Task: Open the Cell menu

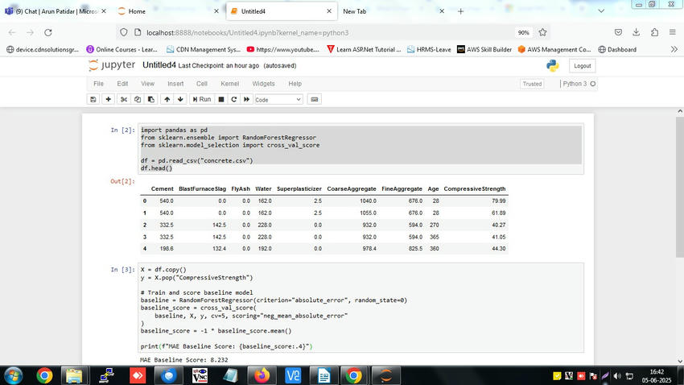Action: pos(201,84)
